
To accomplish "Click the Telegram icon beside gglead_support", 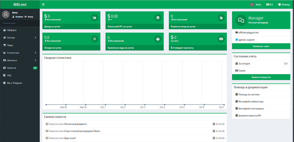I will [x=237, y=40].
